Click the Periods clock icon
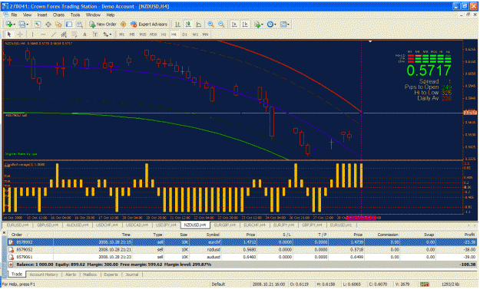 [270, 24]
